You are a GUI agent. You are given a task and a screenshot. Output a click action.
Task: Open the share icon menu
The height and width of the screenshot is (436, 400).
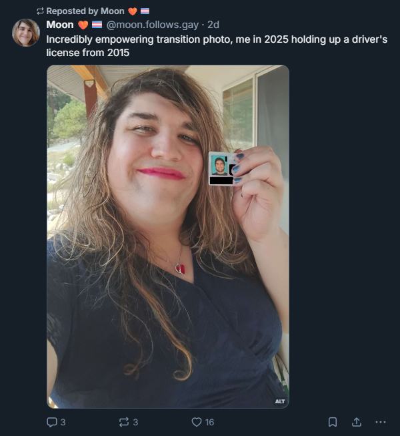click(357, 422)
